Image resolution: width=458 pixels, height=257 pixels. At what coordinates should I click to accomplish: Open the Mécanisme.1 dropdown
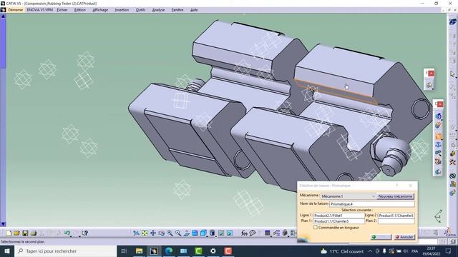tap(349, 196)
